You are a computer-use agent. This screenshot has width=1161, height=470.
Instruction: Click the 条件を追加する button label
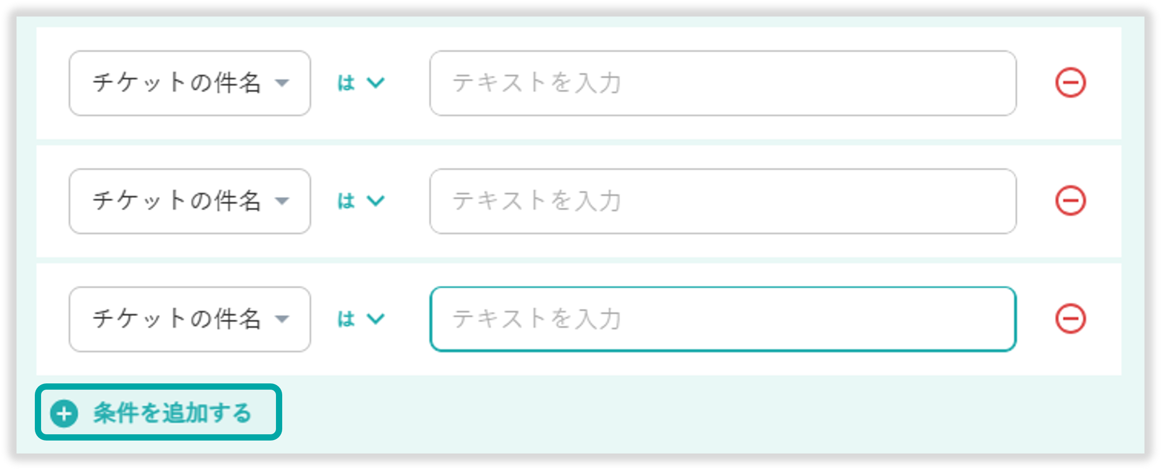(x=172, y=413)
